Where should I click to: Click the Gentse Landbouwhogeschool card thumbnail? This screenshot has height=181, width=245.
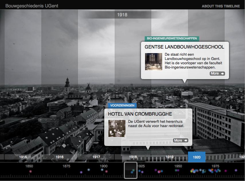153,62
